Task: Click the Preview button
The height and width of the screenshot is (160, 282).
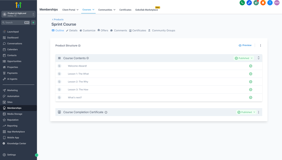Action: [x=245, y=45]
